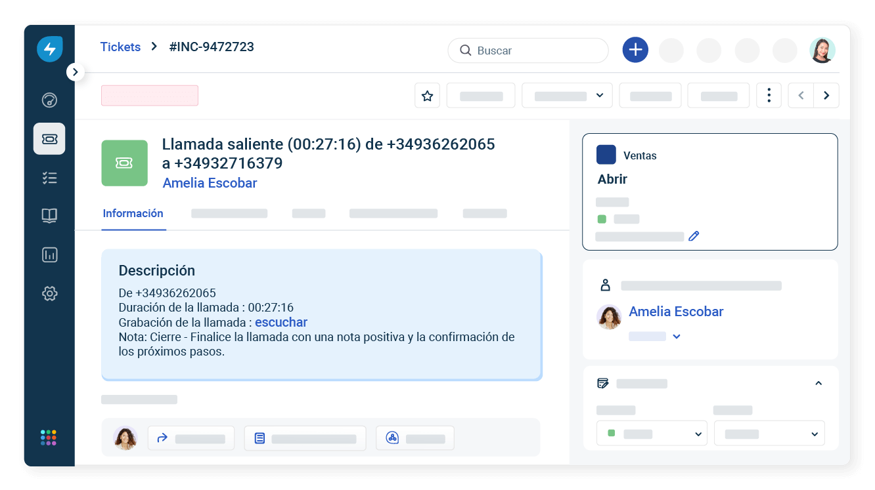Expand Amelia Escobar's contact status chevron
Image resolution: width=875 pixels, height=490 pixels.
point(676,336)
